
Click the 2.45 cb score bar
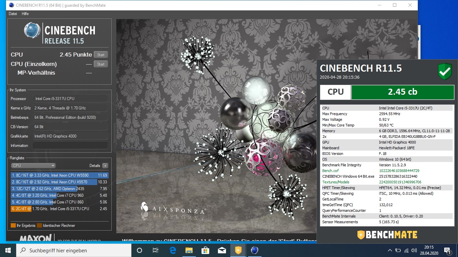pyautogui.click(x=402, y=92)
